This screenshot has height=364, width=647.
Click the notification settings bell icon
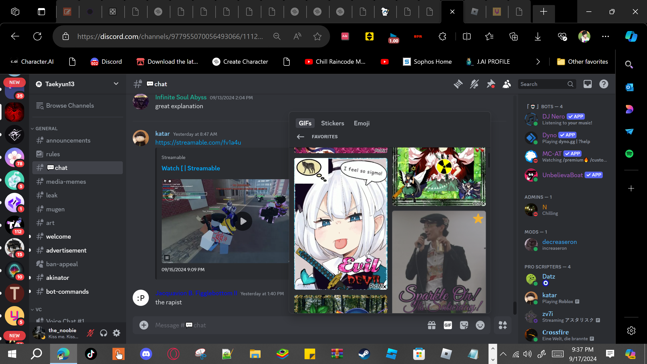pos(474,84)
